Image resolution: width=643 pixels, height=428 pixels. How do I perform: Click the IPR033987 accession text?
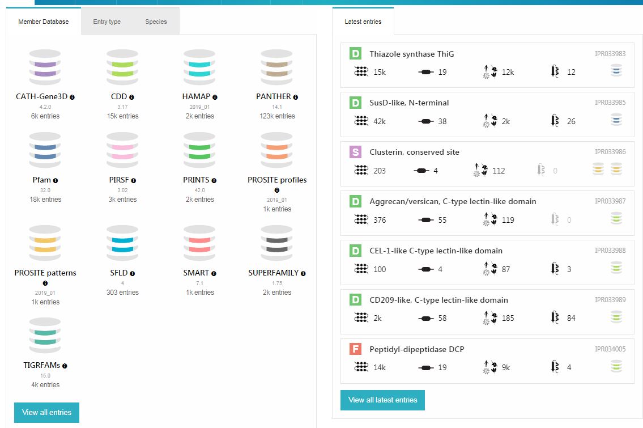(610, 201)
